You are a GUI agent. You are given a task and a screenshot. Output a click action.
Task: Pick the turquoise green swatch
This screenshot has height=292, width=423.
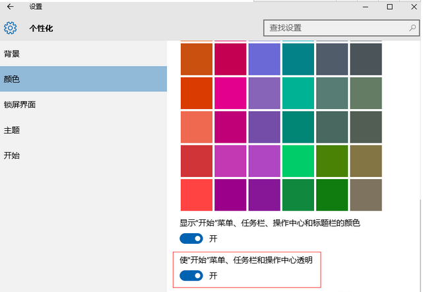(298, 93)
